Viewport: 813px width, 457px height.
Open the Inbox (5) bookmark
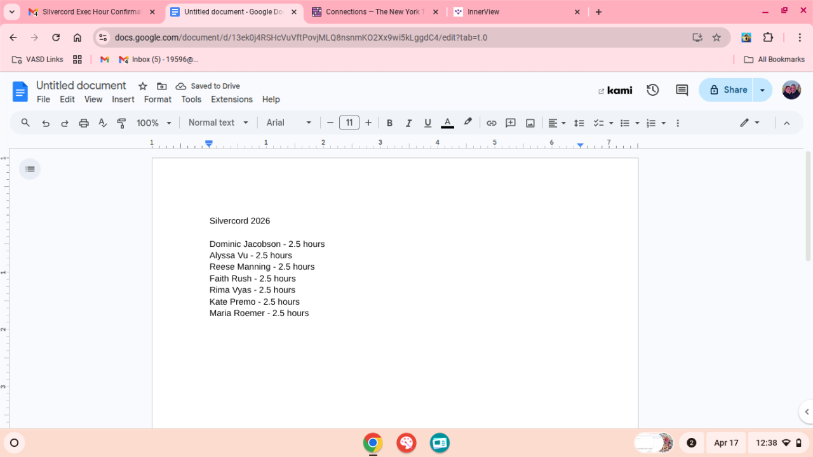pyautogui.click(x=158, y=60)
